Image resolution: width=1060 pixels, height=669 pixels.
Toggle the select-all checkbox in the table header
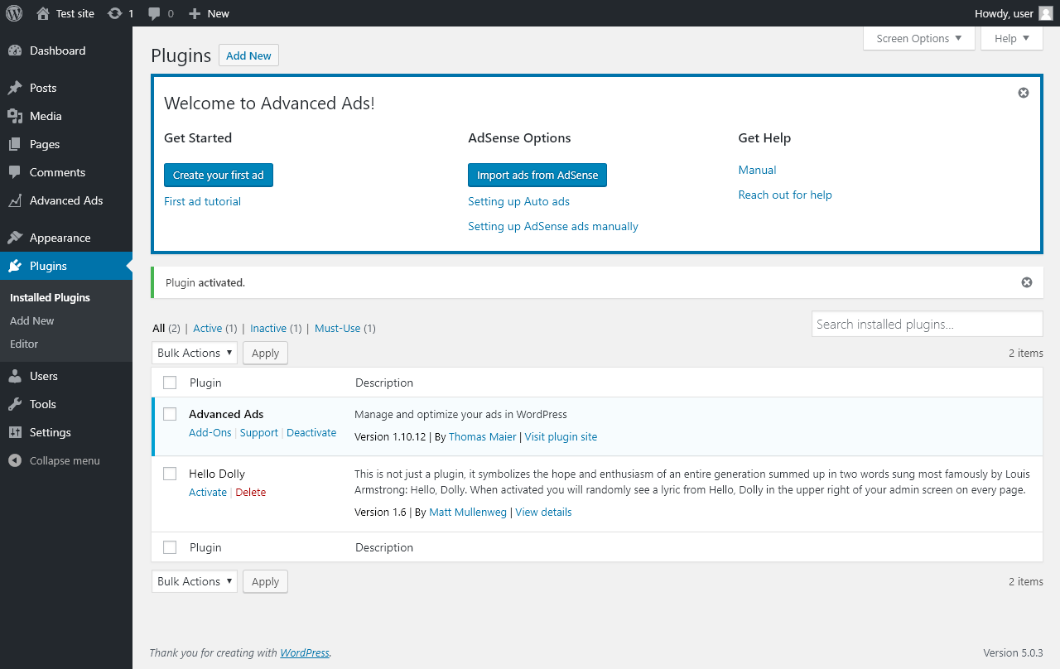(x=170, y=383)
